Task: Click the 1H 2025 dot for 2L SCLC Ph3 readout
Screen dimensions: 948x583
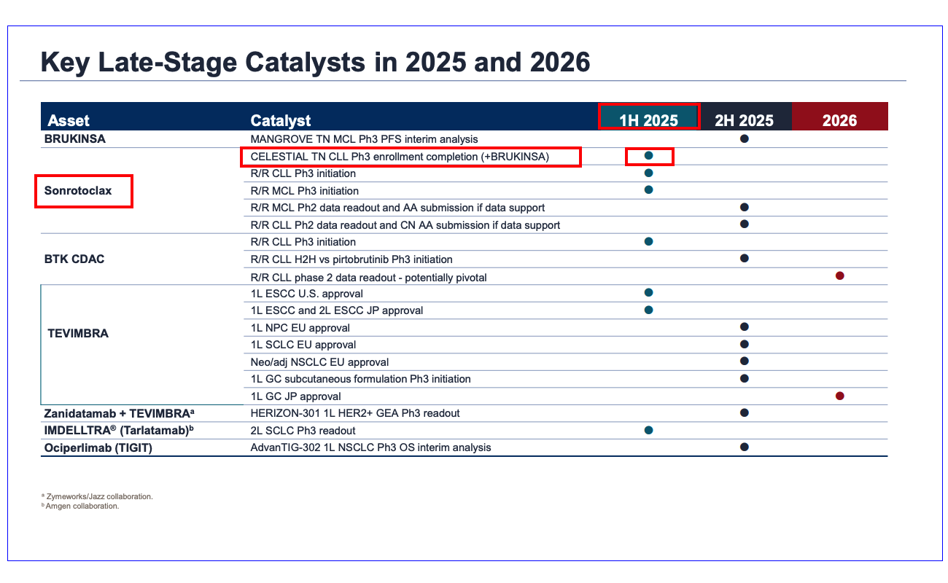Action: [x=648, y=430]
